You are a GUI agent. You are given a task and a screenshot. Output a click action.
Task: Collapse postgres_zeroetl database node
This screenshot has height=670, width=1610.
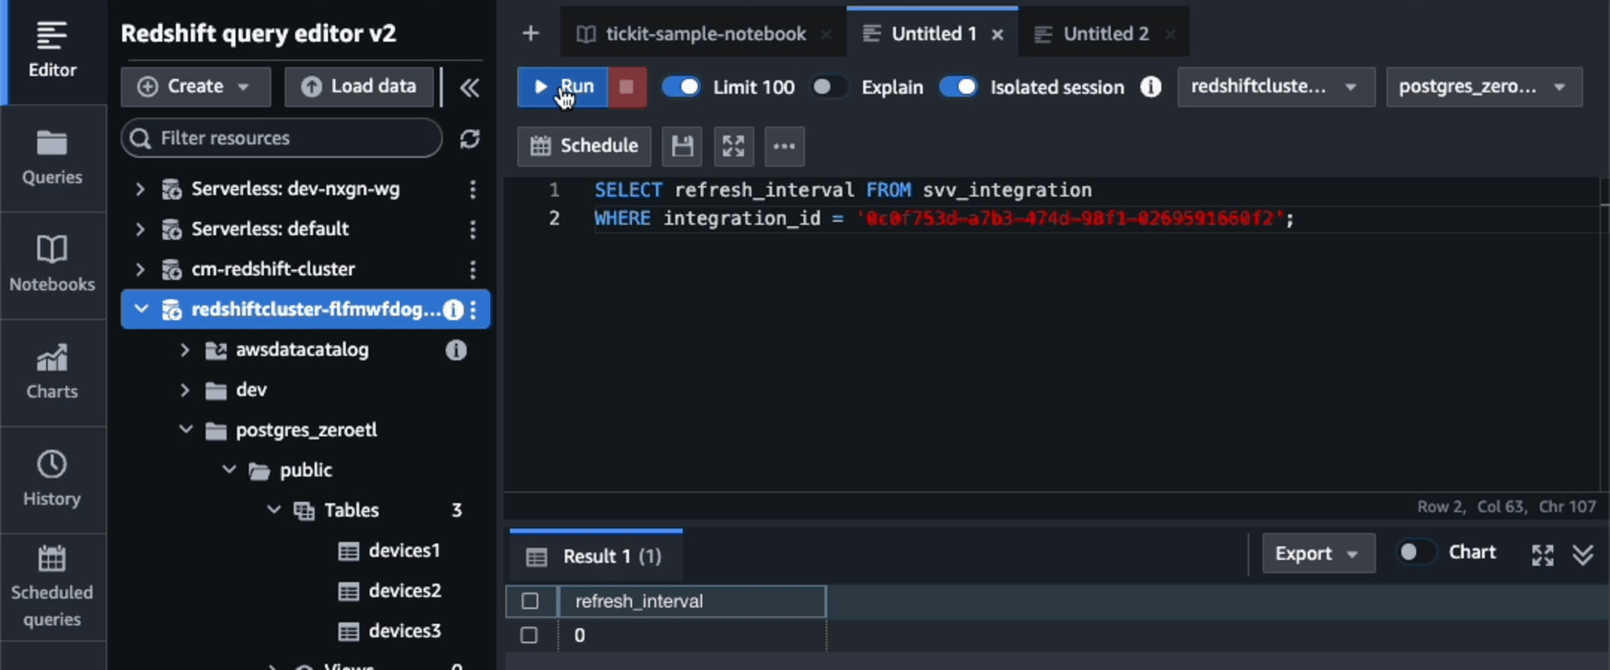pyautogui.click(x=186, y=430)
